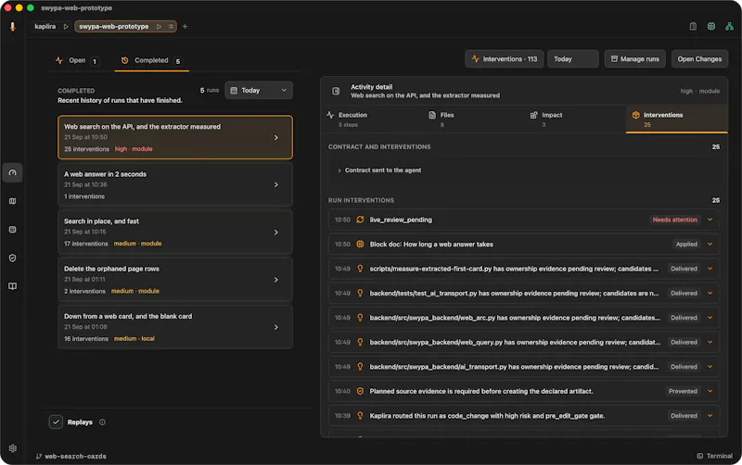This screenshot has height=465, width=742.
Task: Expand the ai_transport.py ownership row chevron
Action: tap(710, 367)
